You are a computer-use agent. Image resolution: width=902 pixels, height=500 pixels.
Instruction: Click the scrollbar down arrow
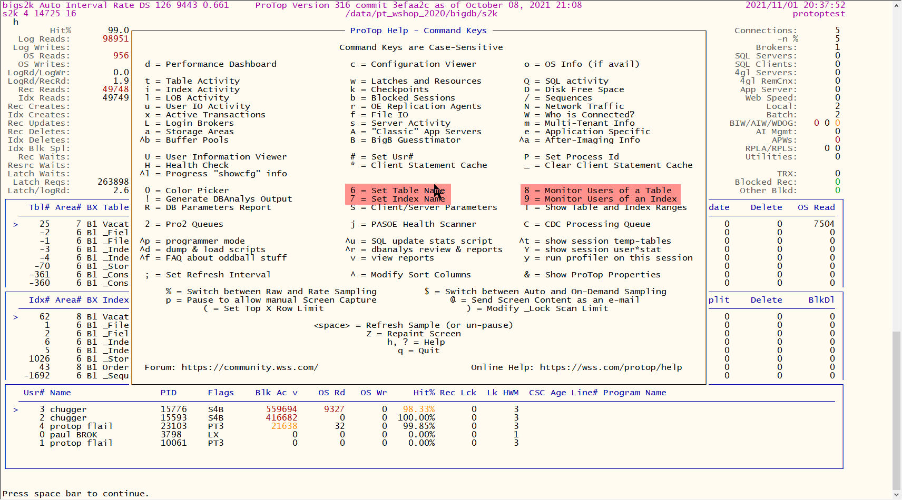click(x=897, y=495)
